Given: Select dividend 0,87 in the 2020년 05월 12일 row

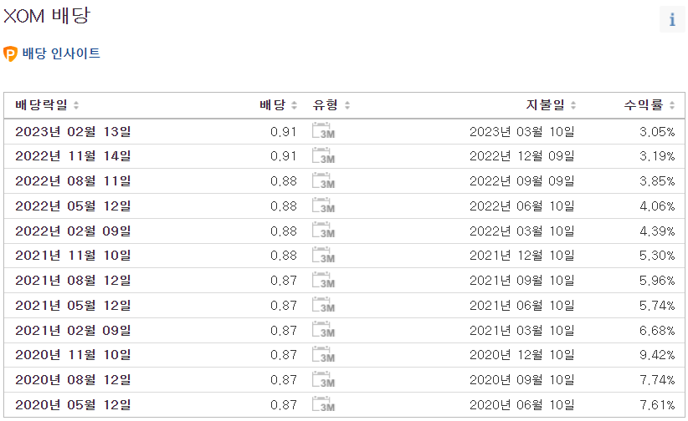Looking at the screenshot, I should [284, 405].
